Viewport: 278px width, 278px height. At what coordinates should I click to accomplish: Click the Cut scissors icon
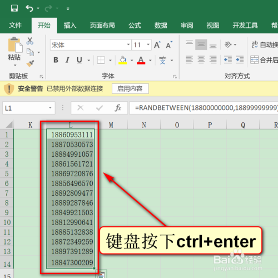click(30, 41)
